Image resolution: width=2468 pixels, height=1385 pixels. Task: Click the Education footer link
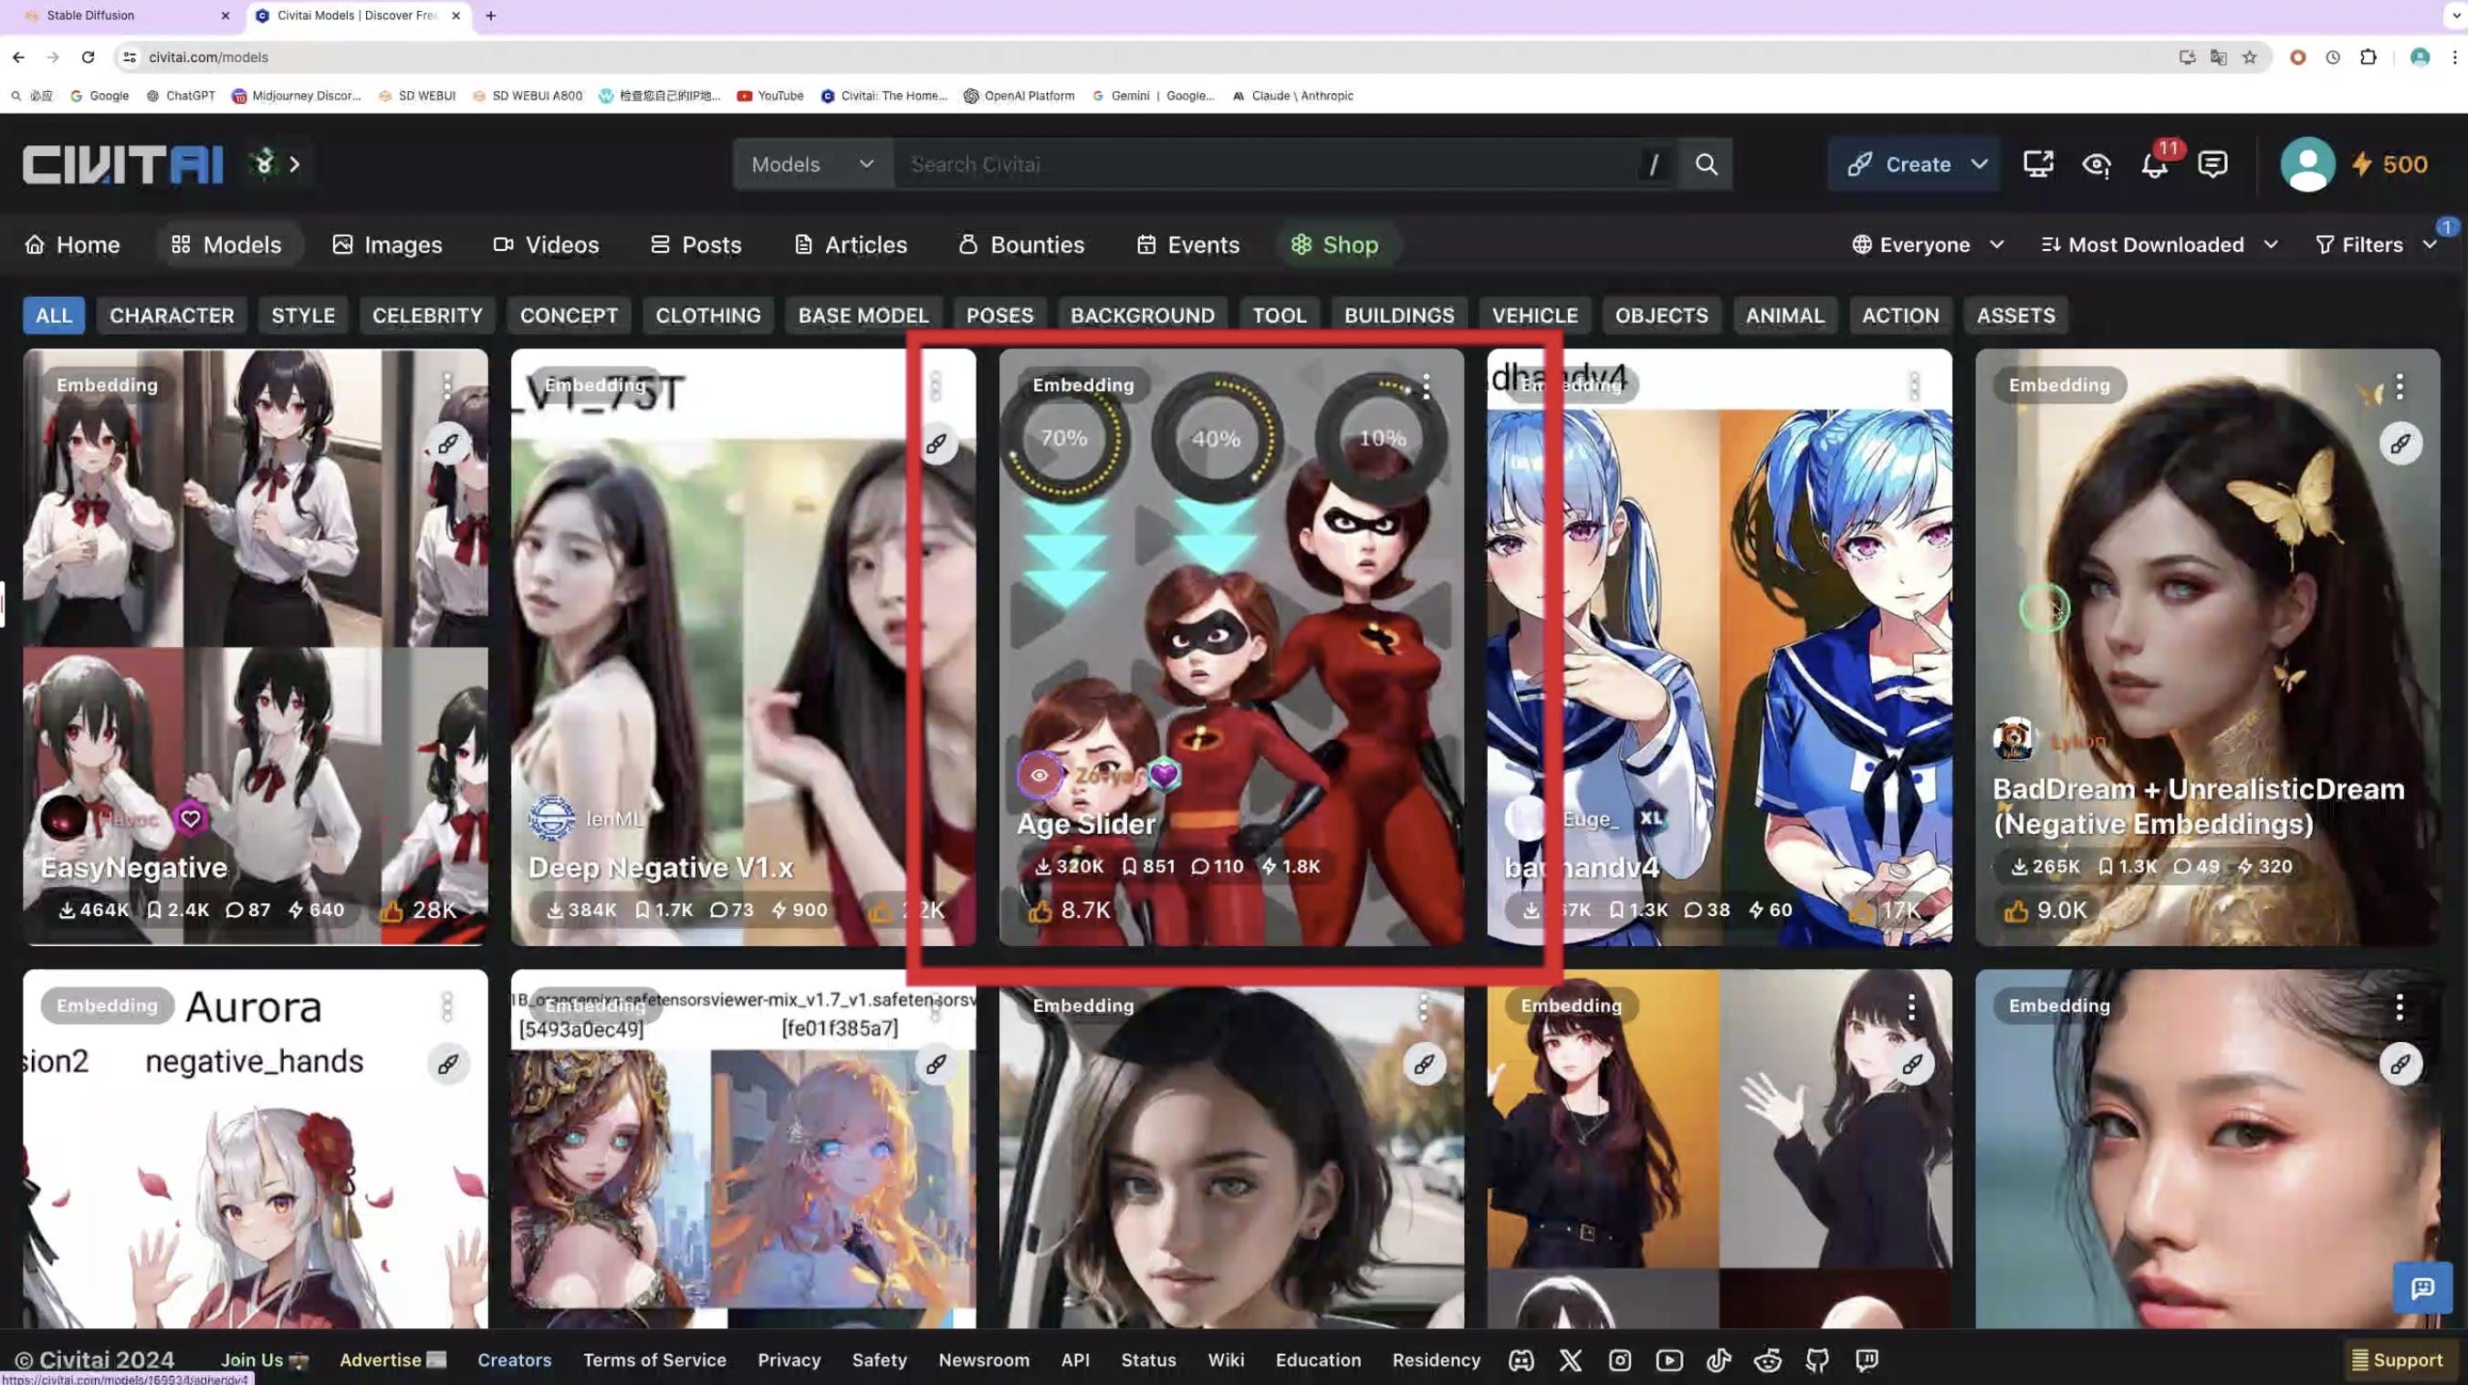pos(1317,1361)
